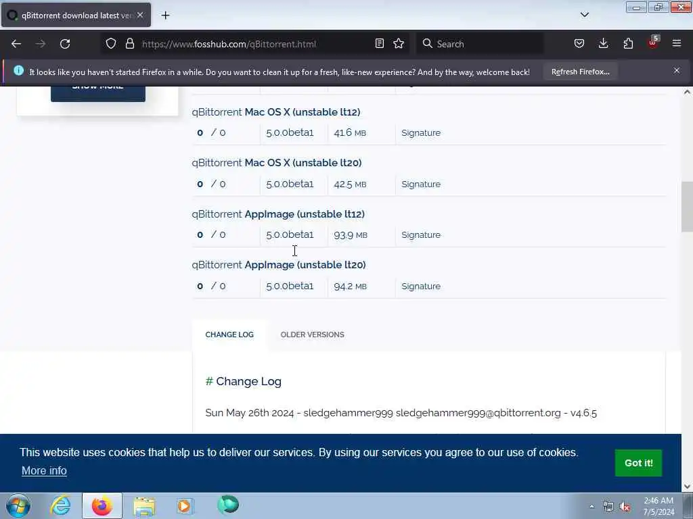This screenshot has height=519, width=693.
Task: Click into the Search box
Action: pos(480,44)
